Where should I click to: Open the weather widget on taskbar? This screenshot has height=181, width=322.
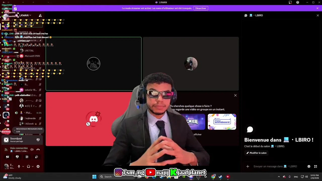click(12, 177)
